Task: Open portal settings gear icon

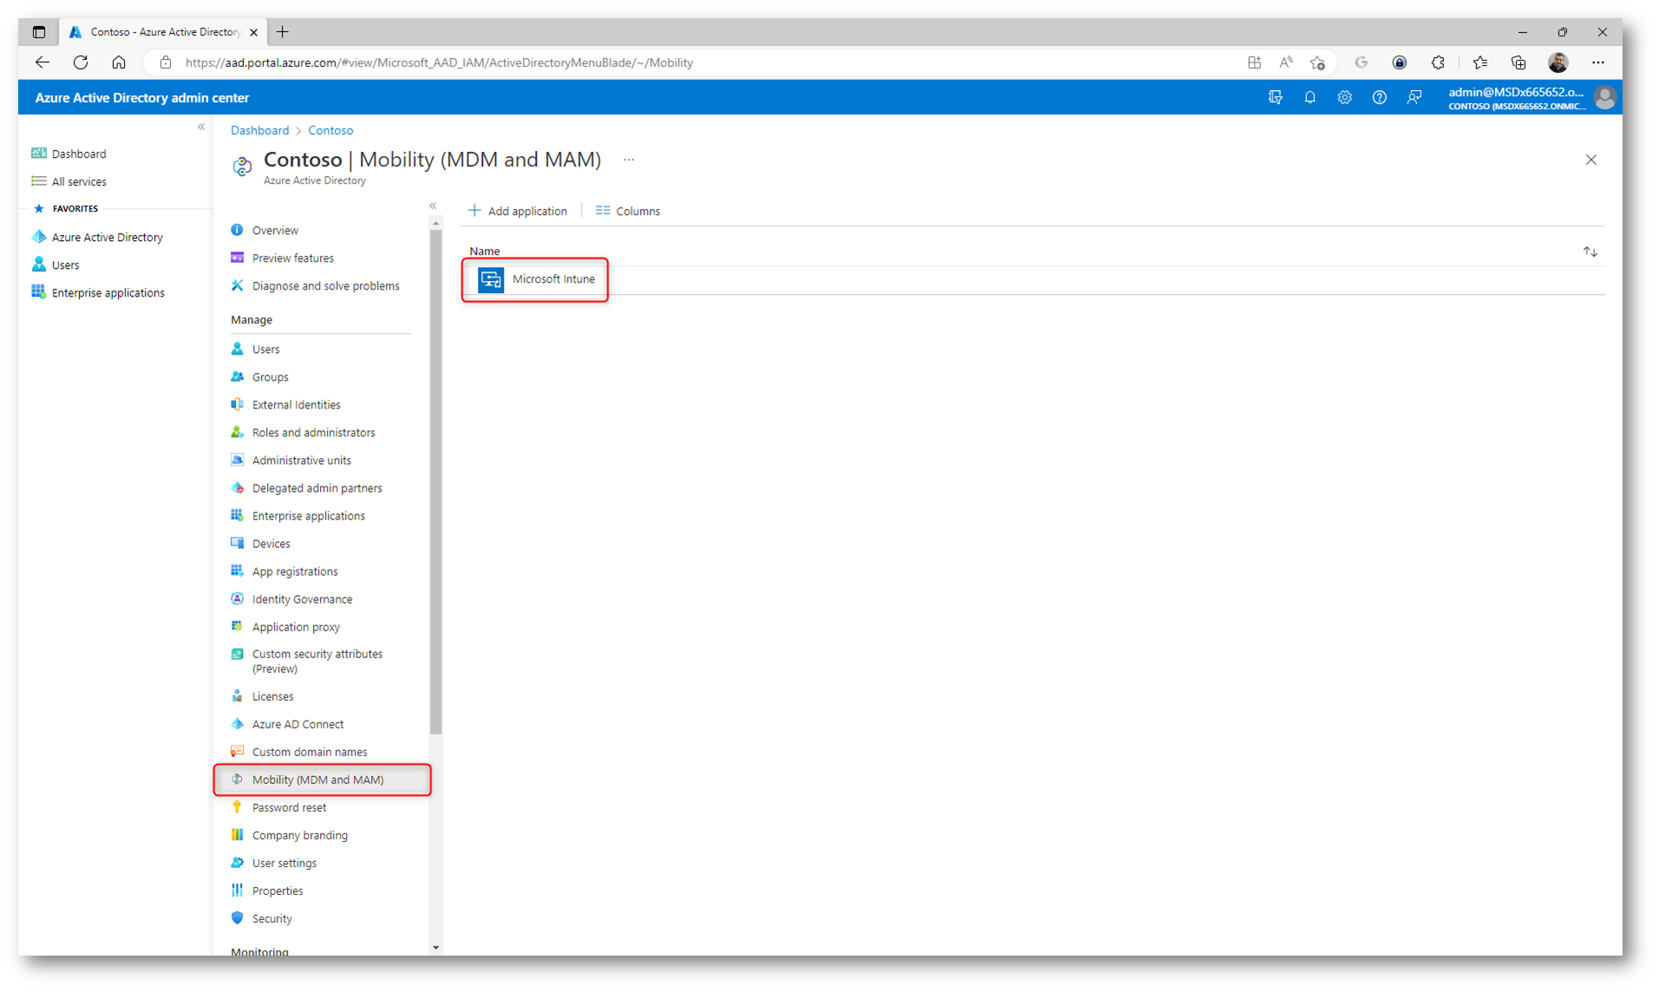Action: (1344, 98)
